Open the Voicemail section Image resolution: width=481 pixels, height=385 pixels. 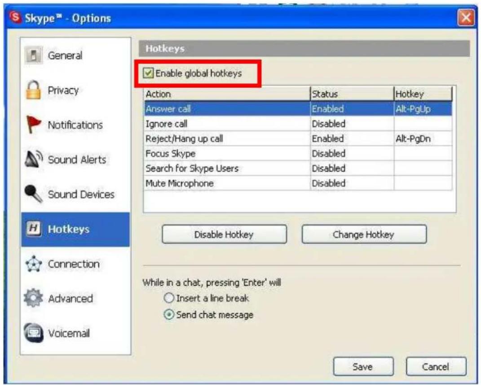(75, 333)
